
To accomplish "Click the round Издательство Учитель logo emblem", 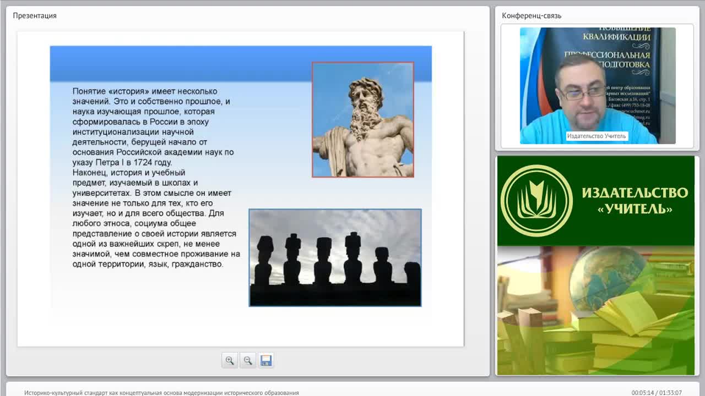I will 536,201.
